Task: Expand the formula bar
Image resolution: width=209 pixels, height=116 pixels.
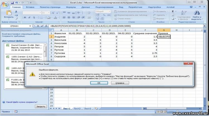Action: point(205,26)
